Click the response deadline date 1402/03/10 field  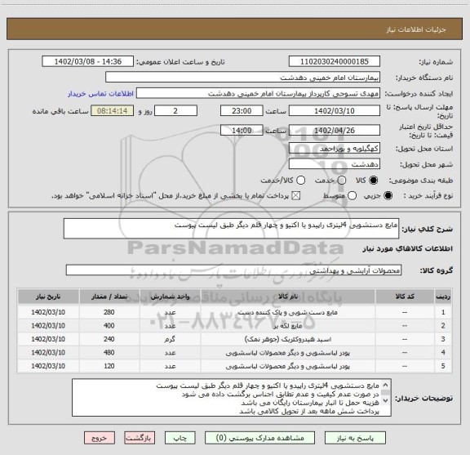pos(335,111)
